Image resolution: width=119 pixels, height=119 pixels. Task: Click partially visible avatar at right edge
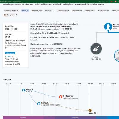point(117,56)
